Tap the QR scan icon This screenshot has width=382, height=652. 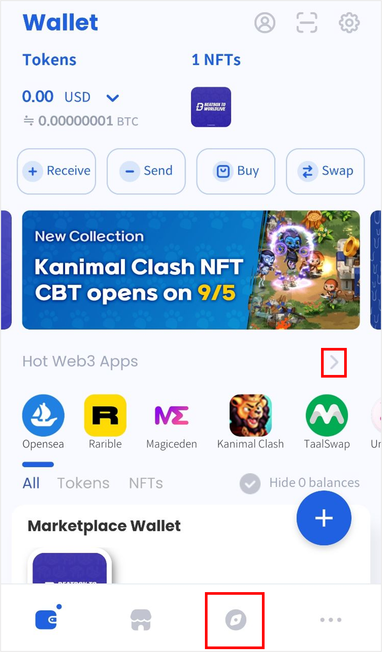(x=307, y=23)
